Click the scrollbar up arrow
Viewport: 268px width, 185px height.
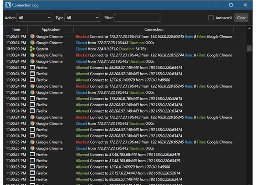pos(249,29)
